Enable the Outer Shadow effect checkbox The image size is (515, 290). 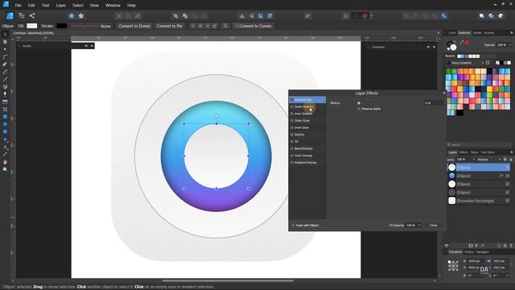[291, 106]
